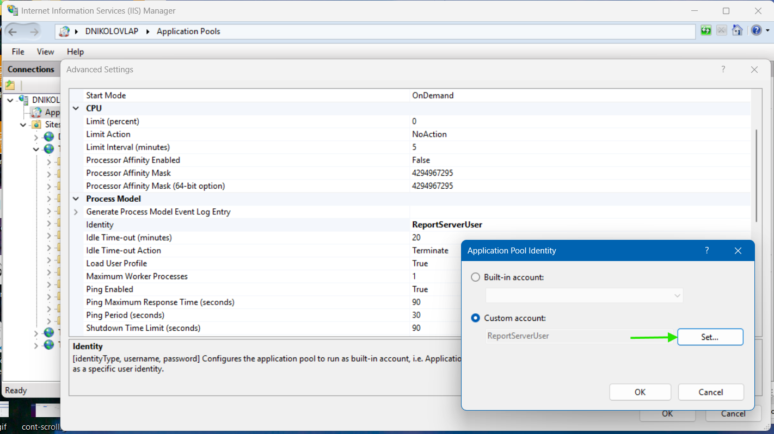Click OK in Application Pool Identity dialog
This screenshot has height=434, width=774.
coord(640,392)
